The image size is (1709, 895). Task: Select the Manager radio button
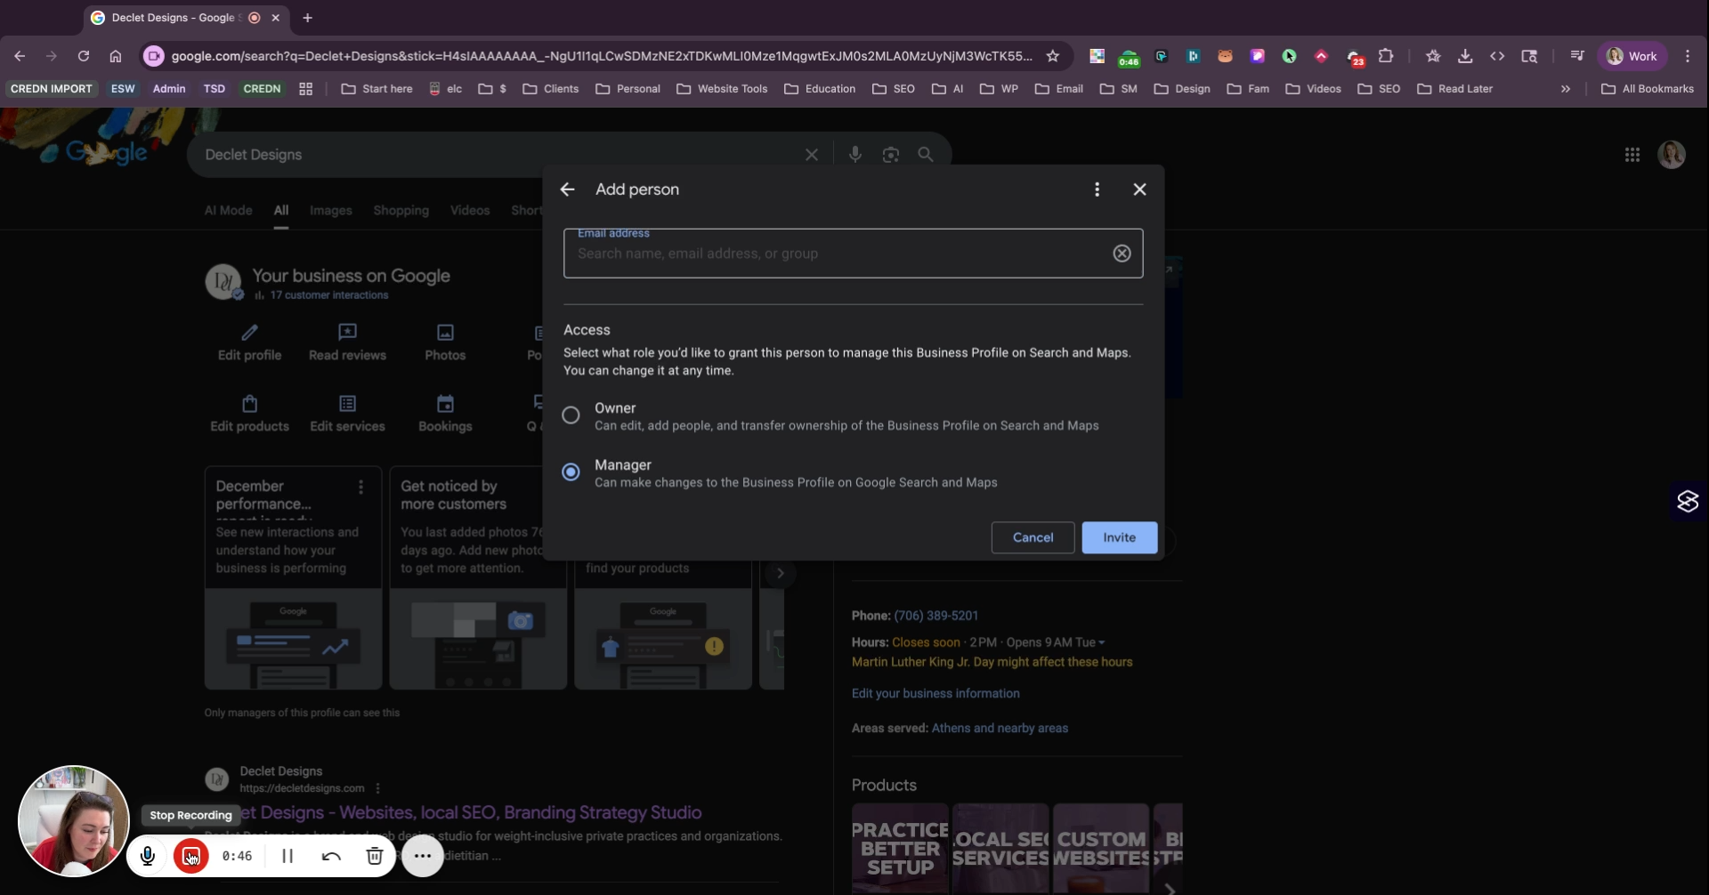[x=571, y=472]
